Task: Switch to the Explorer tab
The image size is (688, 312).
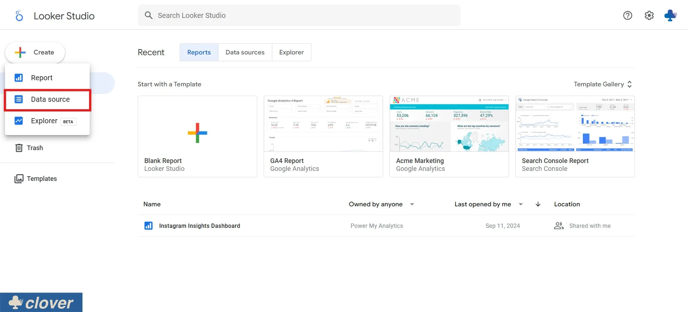Action: click(292, 52)
